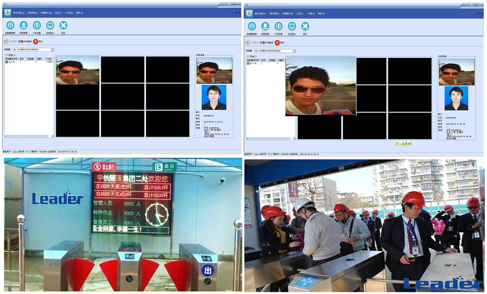Image resolution: width=487 pixels, height=294 pixels.
Task: Open 门禁设置 menu in right window
Action: pyautogui.click(x=274, y=13)
